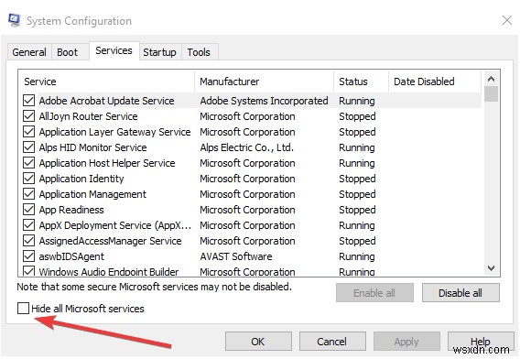Click the Cancel button
The image size is (520, 359).
click(332, 342)
